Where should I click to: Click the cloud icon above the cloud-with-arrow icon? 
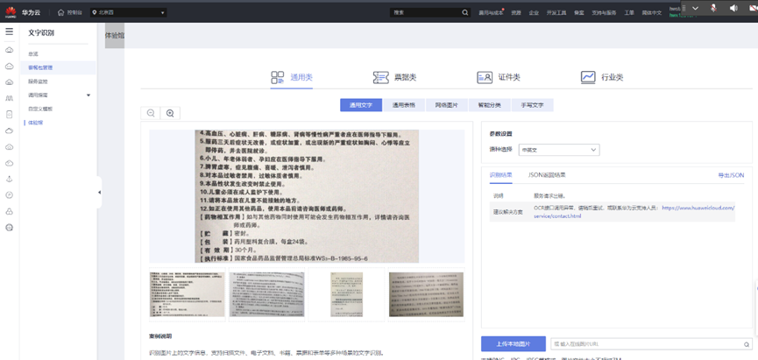(9, 147)
